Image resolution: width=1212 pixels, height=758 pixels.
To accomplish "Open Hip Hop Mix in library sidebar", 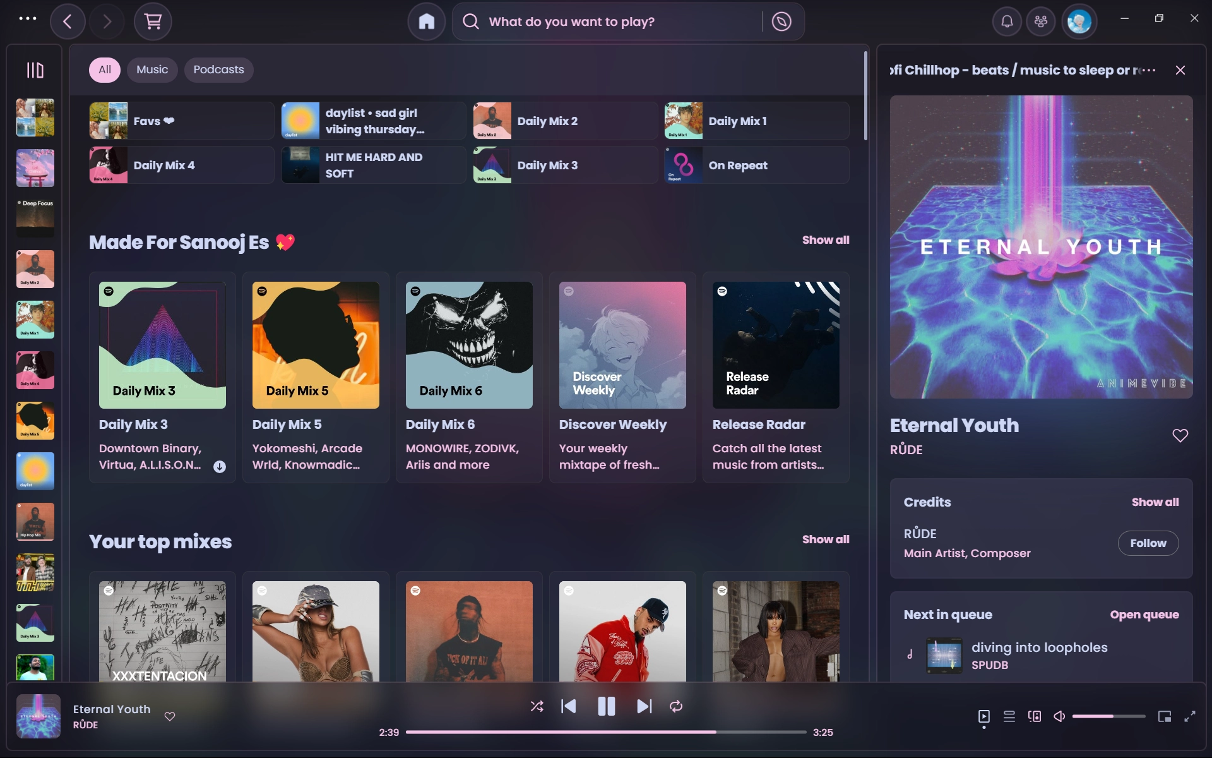I will click(x=35, y=522).
